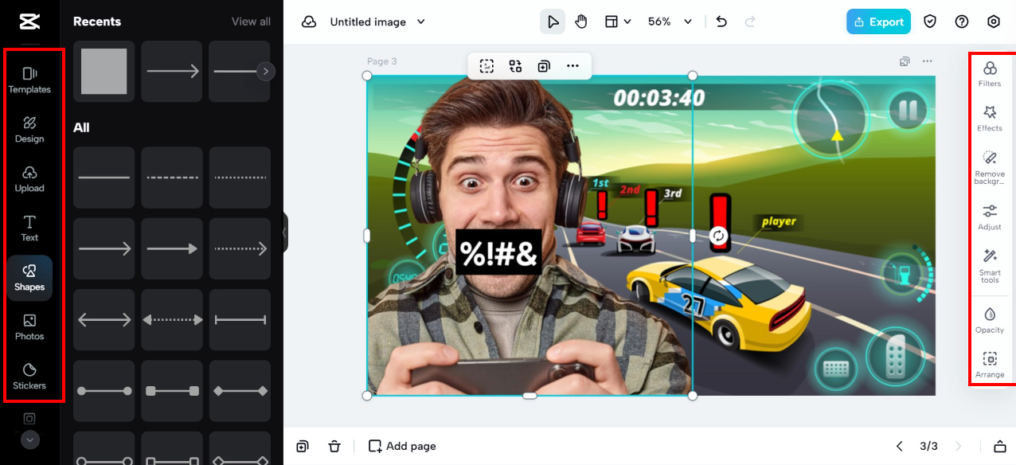Duplicate the selected image via floating toolbar
Viewport: 1016px width, 465px height.
(x=544, y=66)
